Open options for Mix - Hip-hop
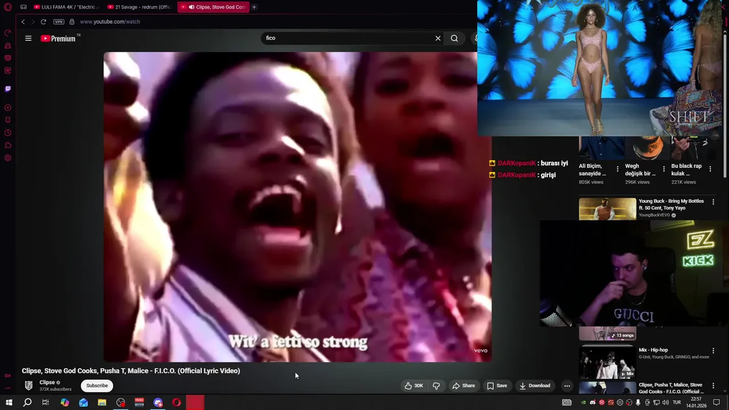Viewport: 729px width, 410px height. (x=713, y=351)
